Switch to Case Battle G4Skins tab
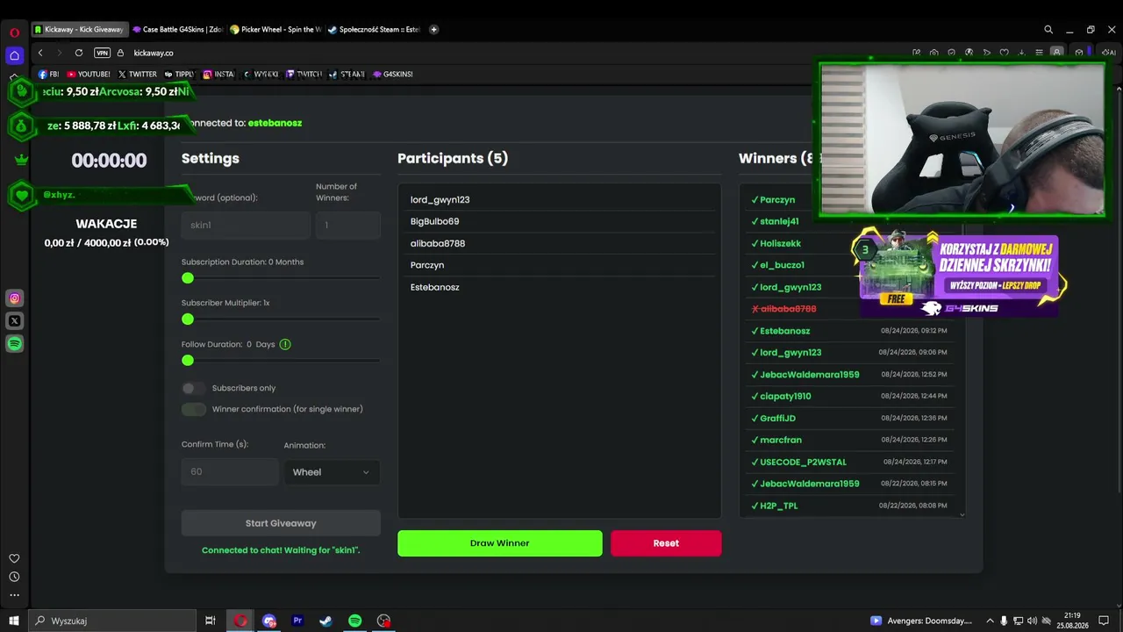Viewport: 1123px width, 632px height. (178, 29)
